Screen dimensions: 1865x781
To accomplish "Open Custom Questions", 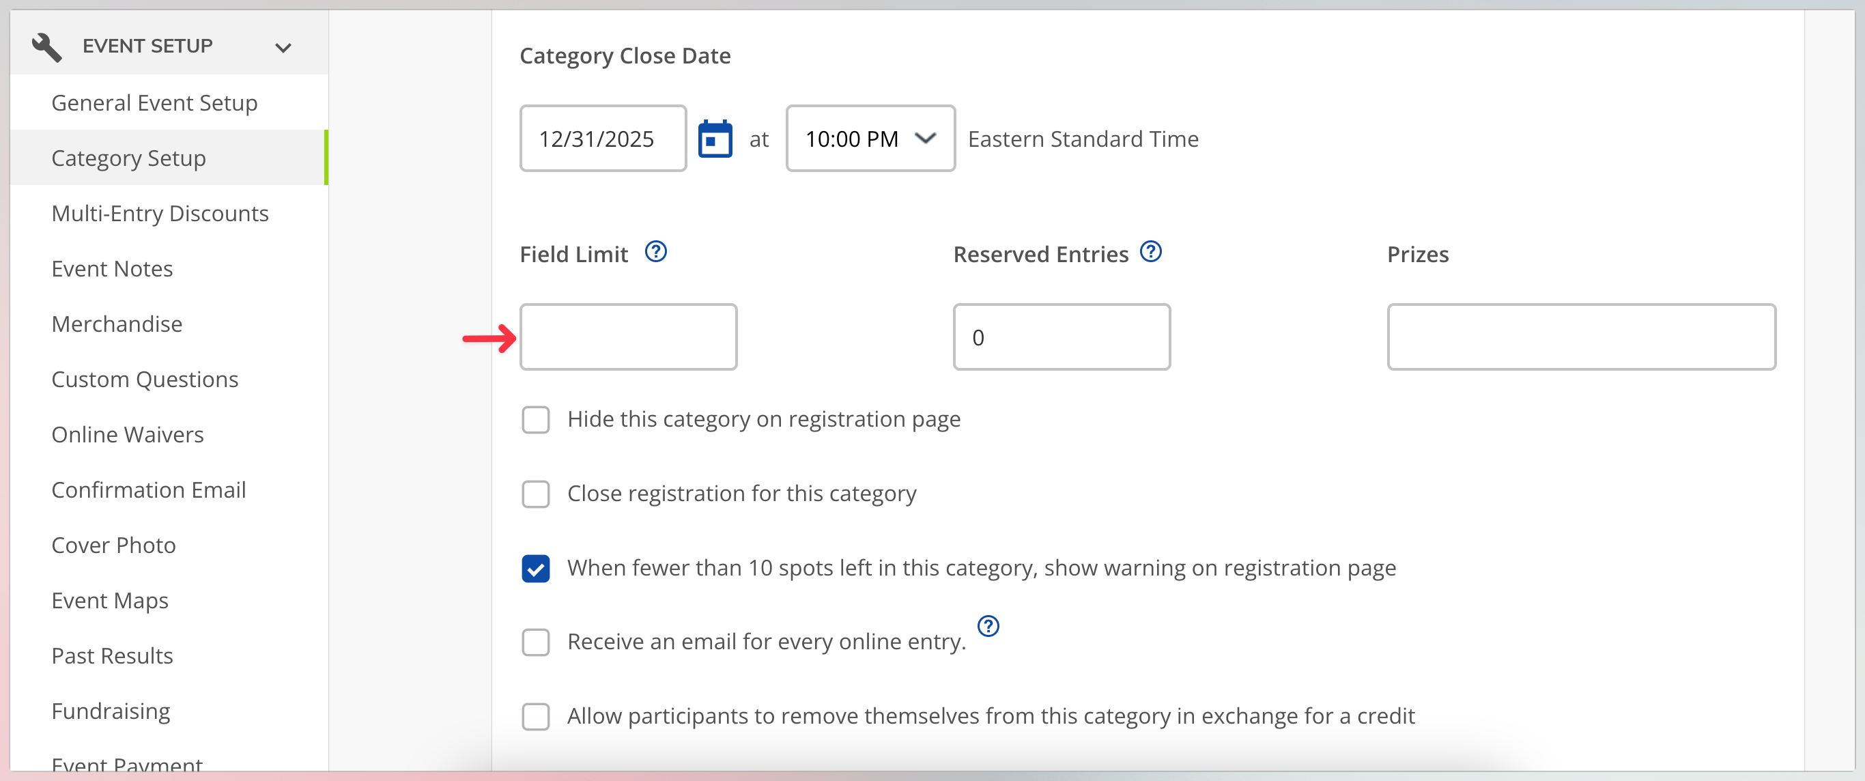I will pos(145,380).
